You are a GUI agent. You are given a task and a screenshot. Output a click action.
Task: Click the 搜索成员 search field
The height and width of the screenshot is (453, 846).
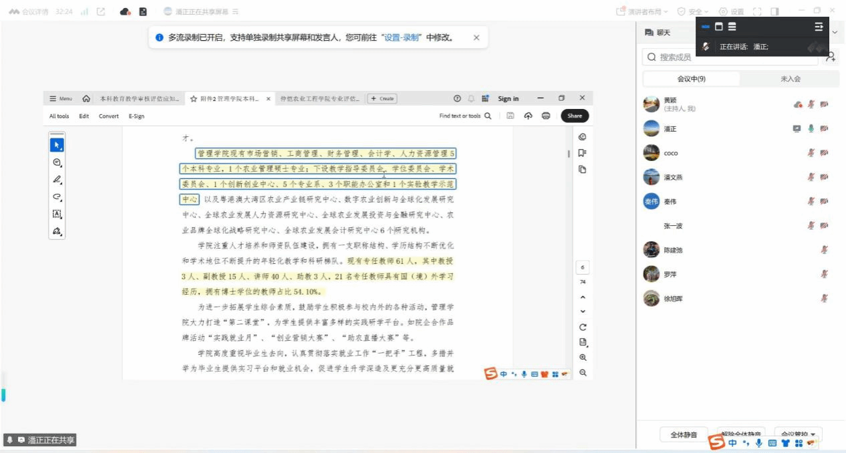pyautogui.click(x=731, y=57)
